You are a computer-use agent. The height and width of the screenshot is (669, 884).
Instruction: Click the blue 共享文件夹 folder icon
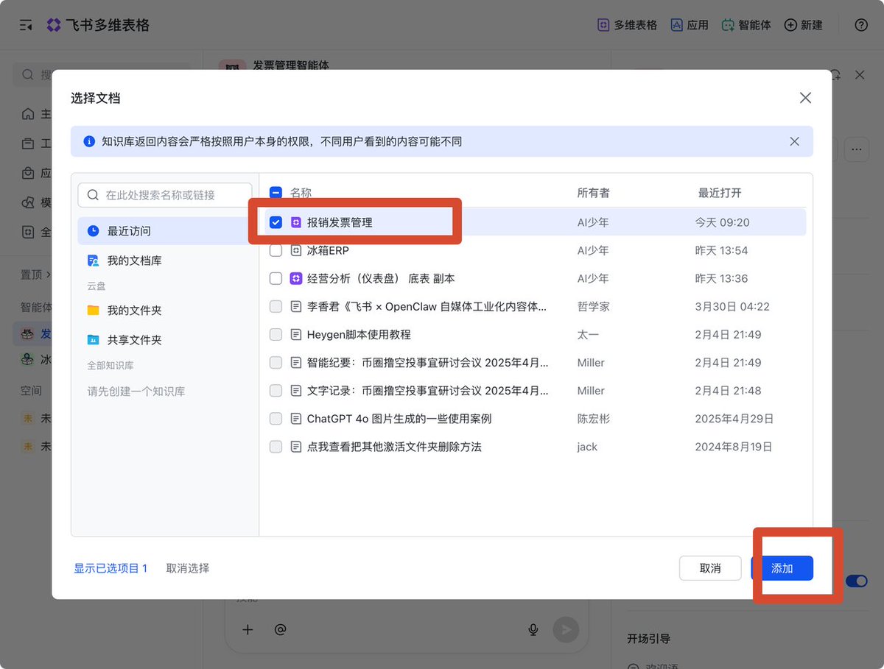[x=93, y=340]
